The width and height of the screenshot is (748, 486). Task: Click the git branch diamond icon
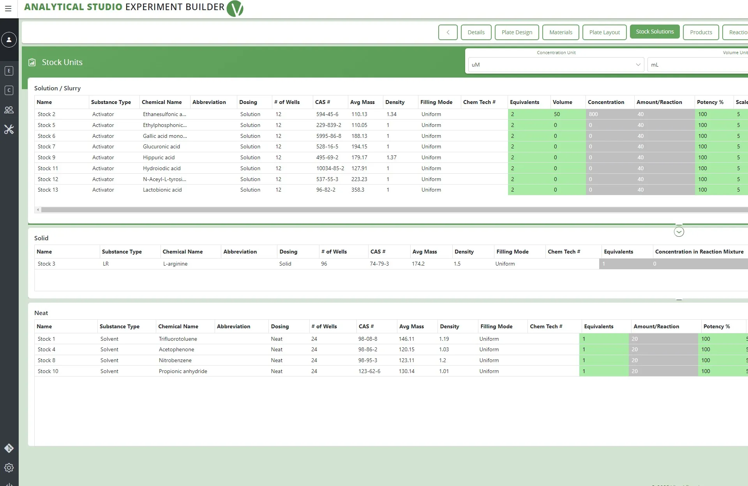point(9,448)
